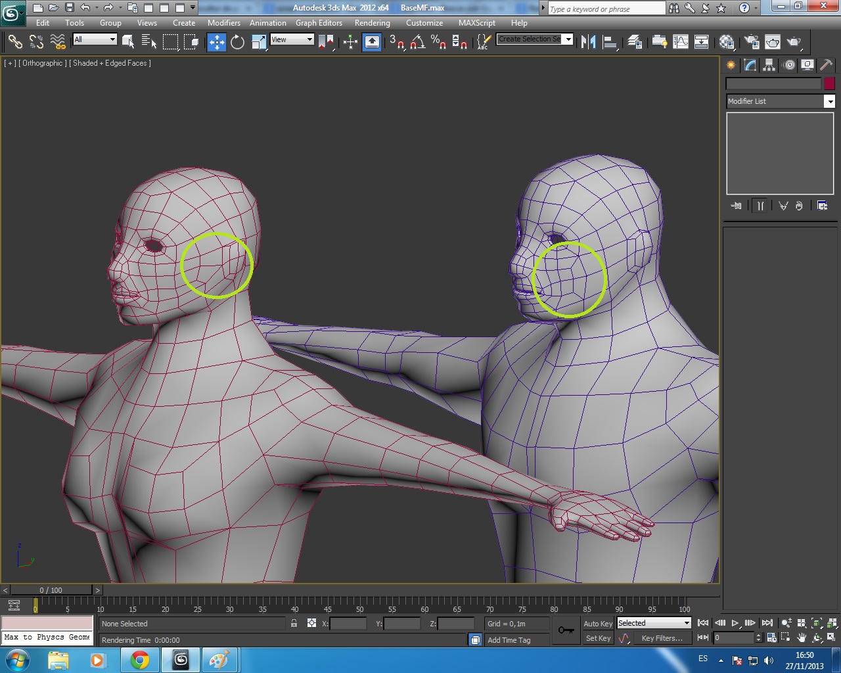Click the Key Filters... button
Screen dimensions: 841x673
point(662,638)
